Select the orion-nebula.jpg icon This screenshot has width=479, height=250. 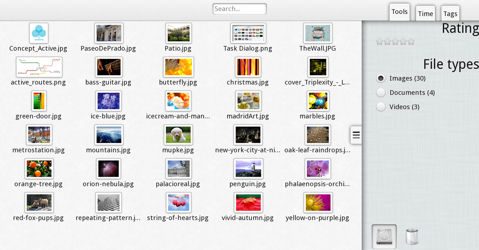click(108, 169)
